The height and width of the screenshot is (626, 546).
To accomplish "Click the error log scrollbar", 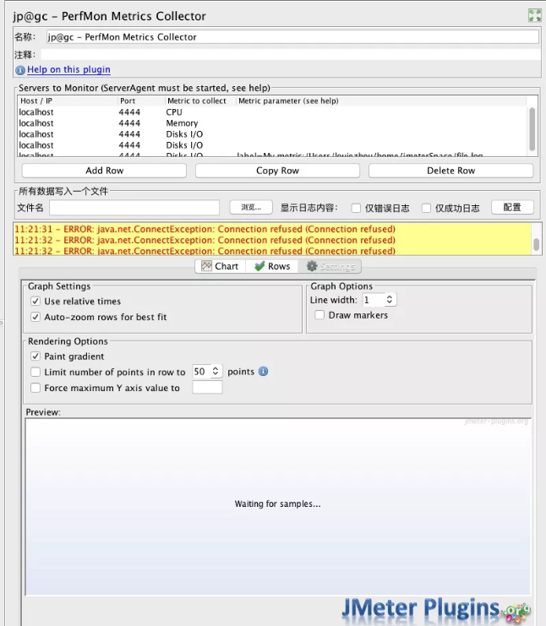I will pyautogui.click(x=537, y=244).
